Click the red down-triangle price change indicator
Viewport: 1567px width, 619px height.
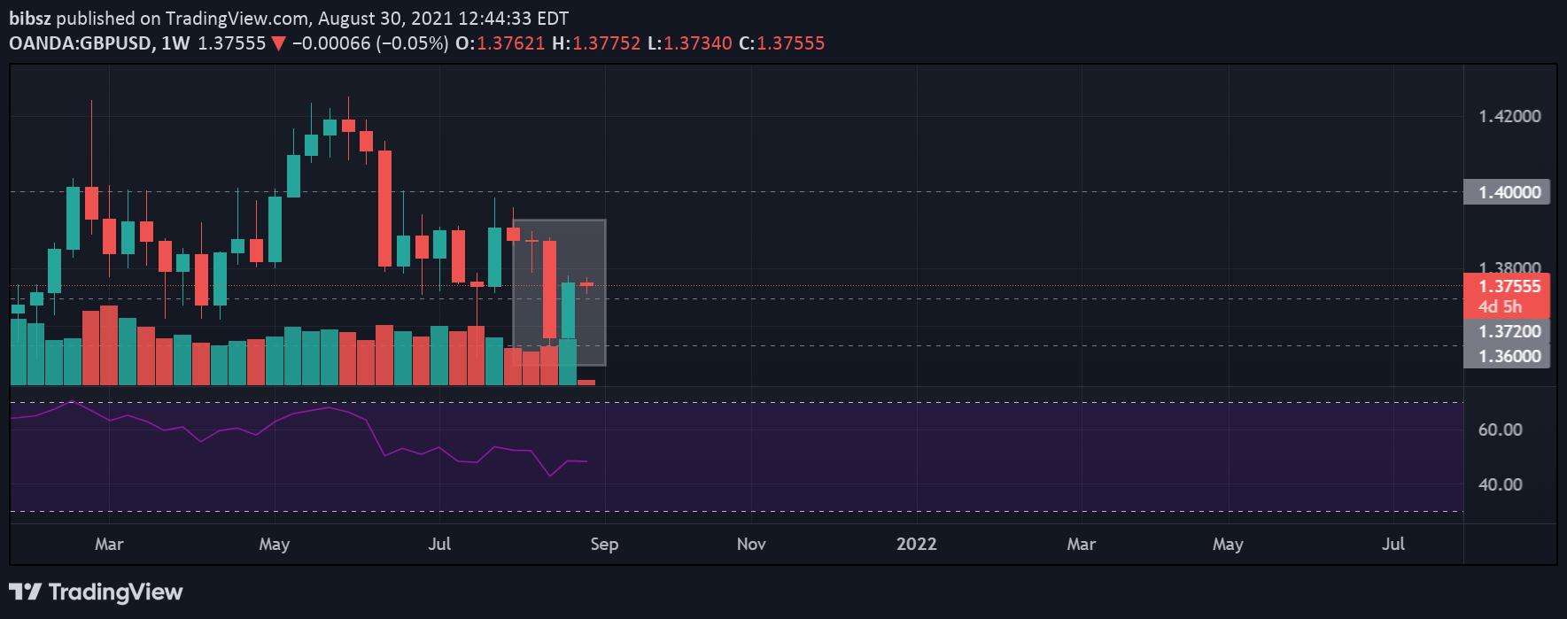[278, 43]
